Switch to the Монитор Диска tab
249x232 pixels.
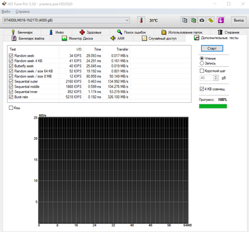(x=77, y=39)
